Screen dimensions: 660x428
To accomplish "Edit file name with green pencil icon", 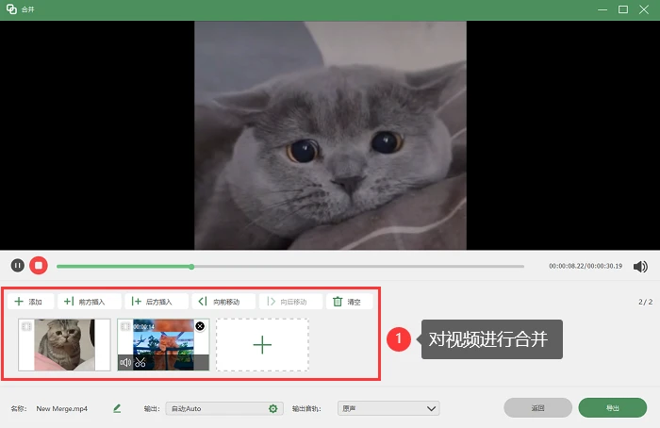I will 117,408.
